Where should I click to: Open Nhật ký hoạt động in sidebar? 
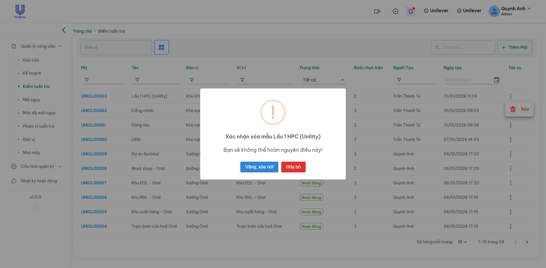39,181
